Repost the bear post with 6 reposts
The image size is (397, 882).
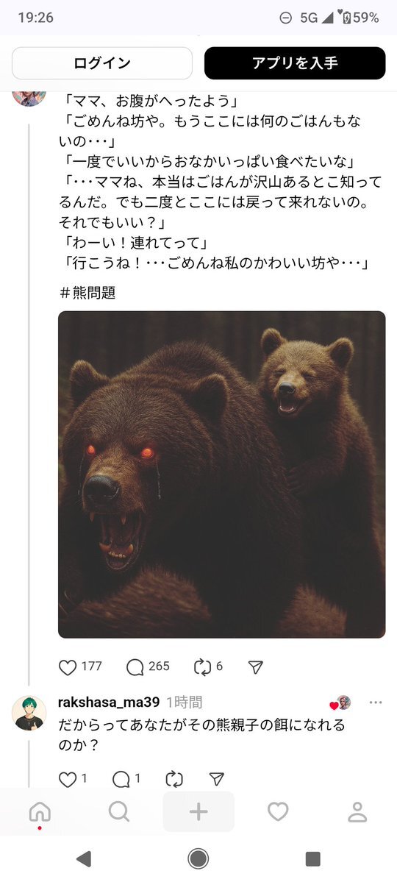coord(202,667)
